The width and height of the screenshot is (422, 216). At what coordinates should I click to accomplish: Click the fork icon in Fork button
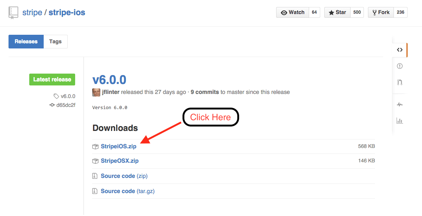tap(374, 13)
